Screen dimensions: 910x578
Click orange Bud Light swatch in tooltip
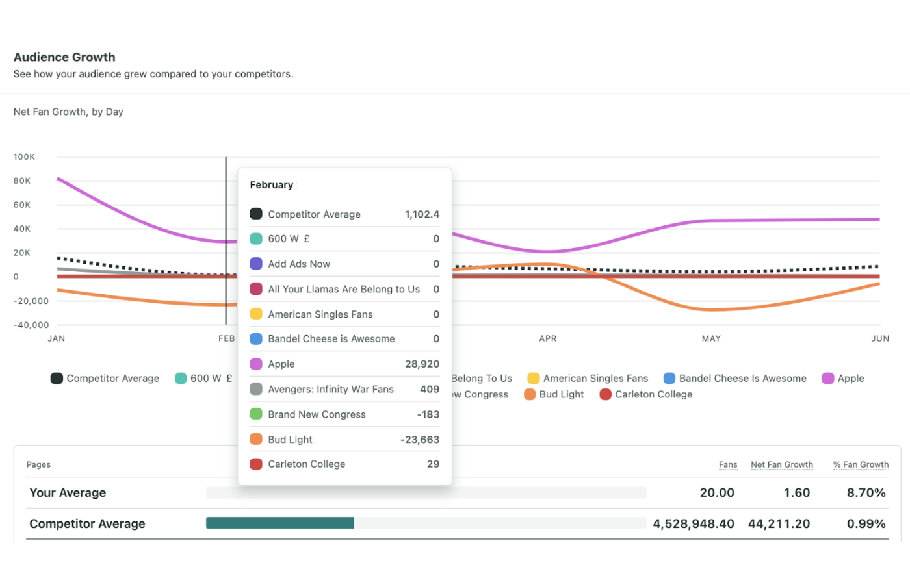click(x=256, y=440)
